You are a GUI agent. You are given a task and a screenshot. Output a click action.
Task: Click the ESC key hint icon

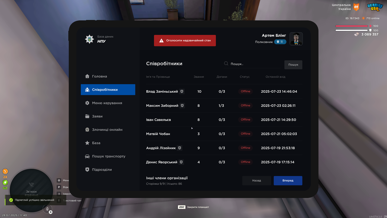[182, 207]
